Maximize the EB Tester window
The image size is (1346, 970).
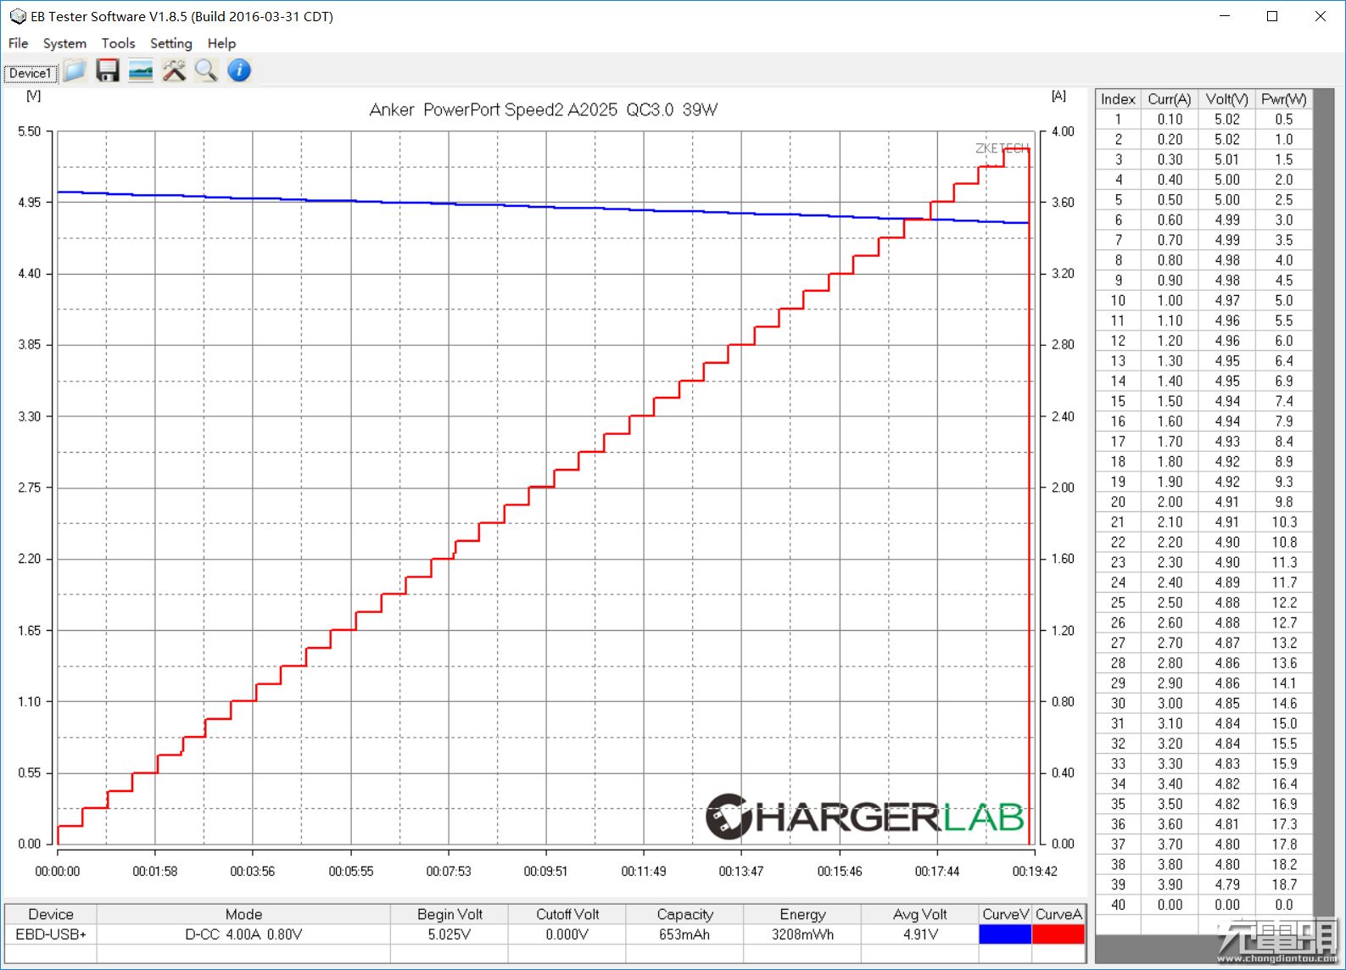pos(1272,16)
